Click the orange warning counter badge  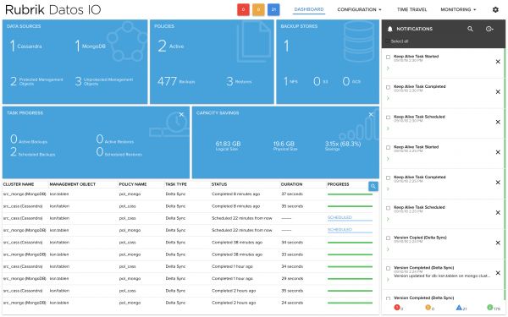[258, 9]
